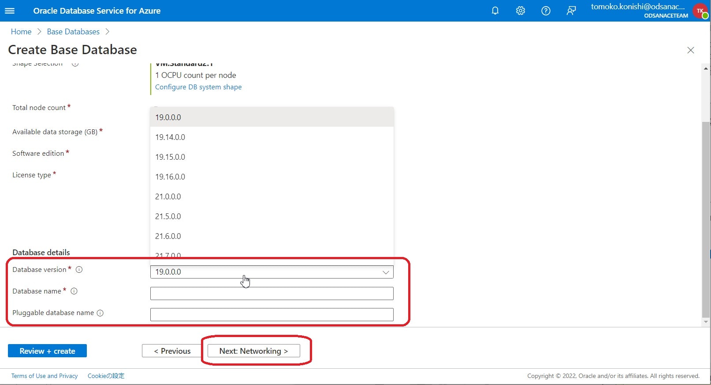The height and width of the screenshot is (385, 711).
Task: Show info tooltip for Shape selection
Action: (x=75, y=64)
